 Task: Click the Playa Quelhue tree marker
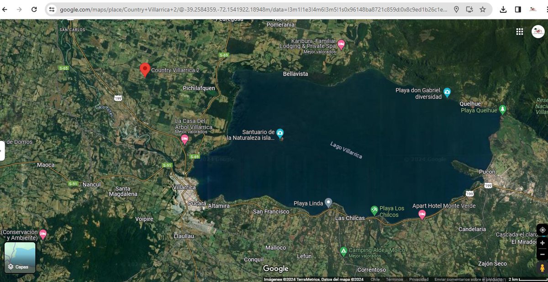point(503,110)
